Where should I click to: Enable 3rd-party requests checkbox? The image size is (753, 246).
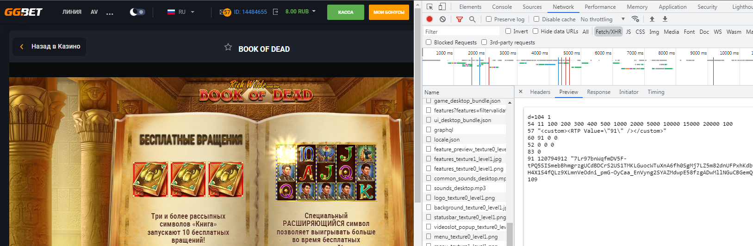[484, 42]
